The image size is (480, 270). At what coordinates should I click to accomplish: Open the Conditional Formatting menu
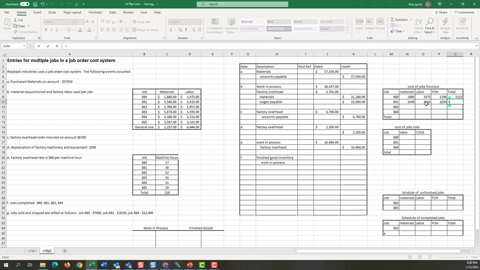[214, 25]
